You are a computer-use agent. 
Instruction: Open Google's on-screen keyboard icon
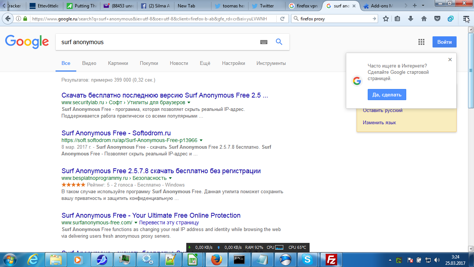coord(264,42)
